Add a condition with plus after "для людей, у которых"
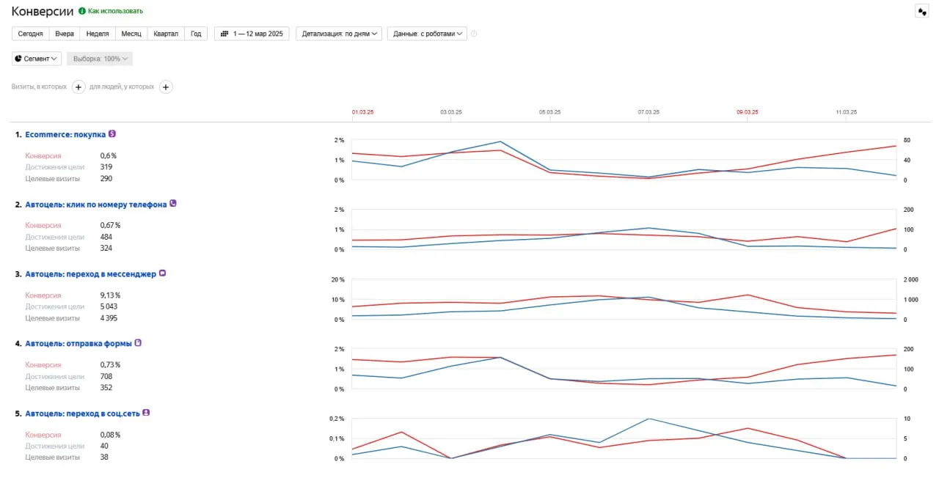The height and width of the screenshot is (478, 939). point(166,87)
